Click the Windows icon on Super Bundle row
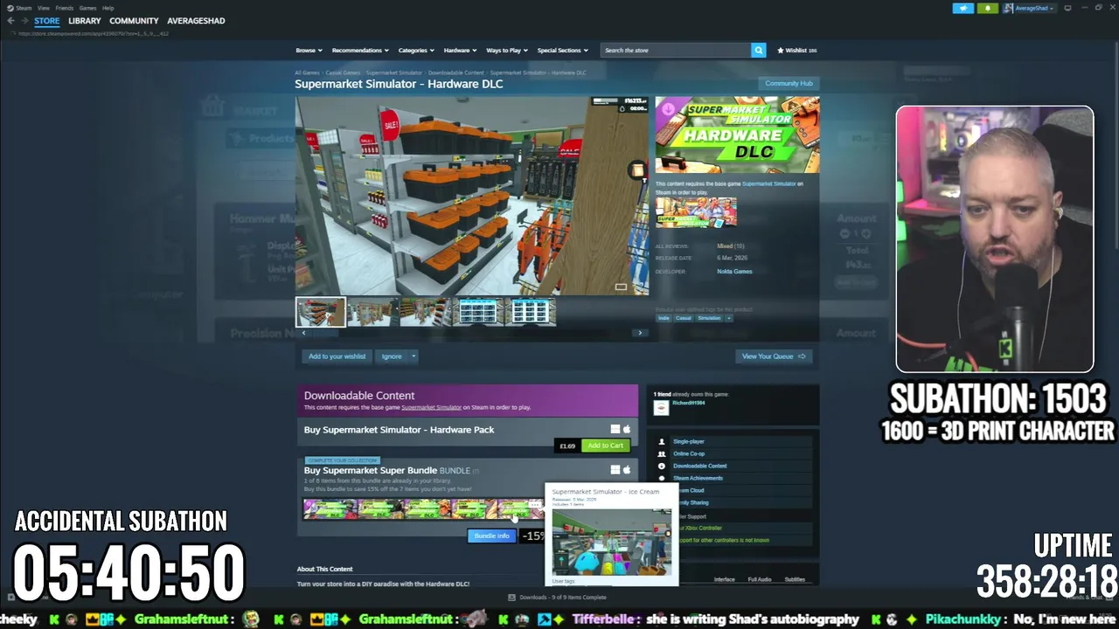 [615, 470]
